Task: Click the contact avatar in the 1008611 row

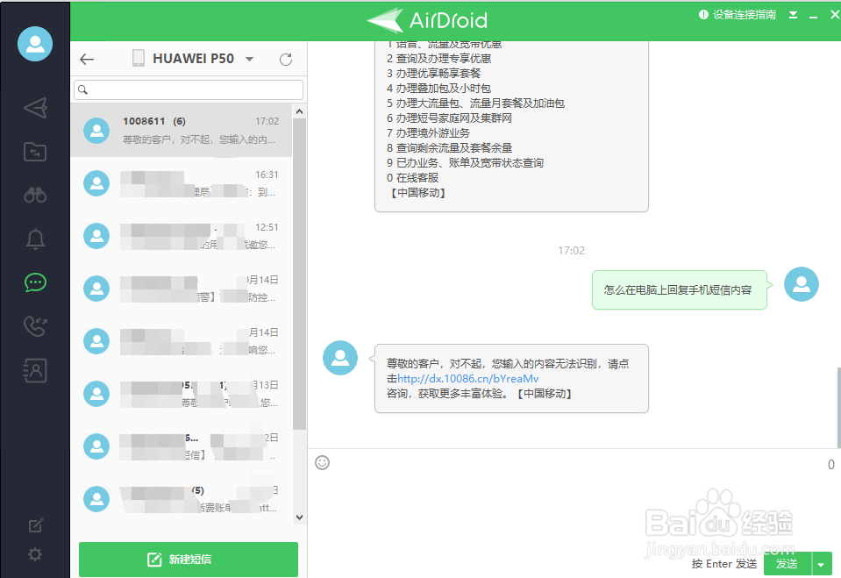Action: [x=96, y=131]
